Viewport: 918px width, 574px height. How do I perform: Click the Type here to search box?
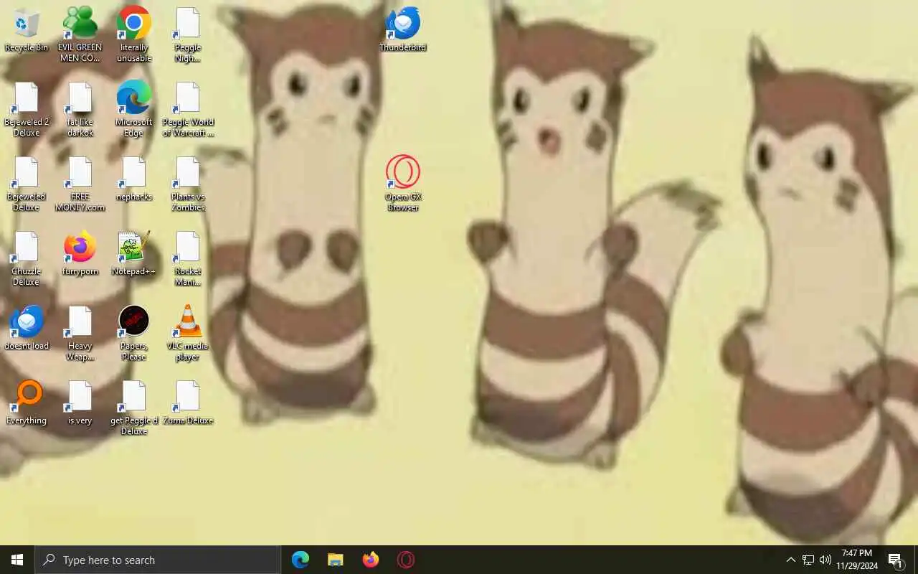click(158, 560)
